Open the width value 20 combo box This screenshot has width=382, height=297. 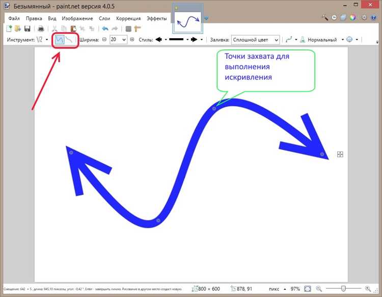pyautogui.click(x=118, y=39)
